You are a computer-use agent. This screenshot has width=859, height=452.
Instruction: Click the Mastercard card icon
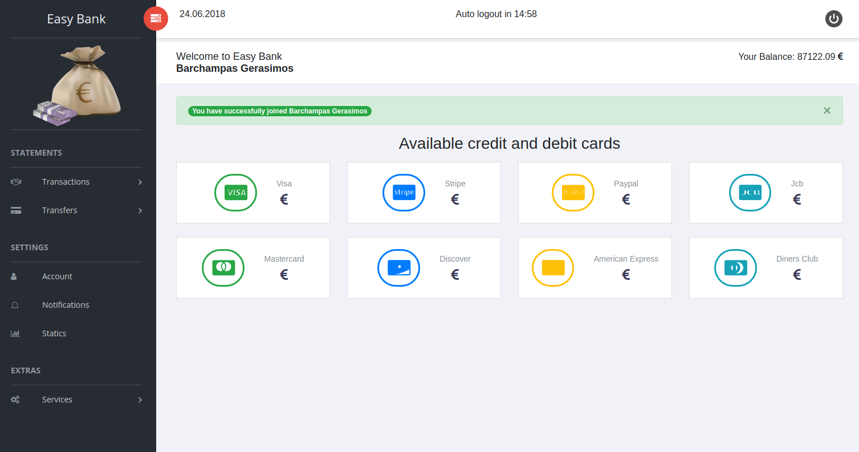point(223,268)
